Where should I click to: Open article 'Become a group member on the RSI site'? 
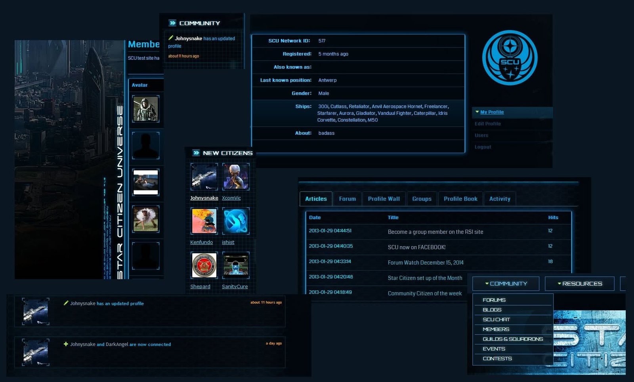point(435,232)
